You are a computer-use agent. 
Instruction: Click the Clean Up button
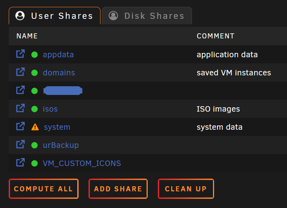pyautogui.click(x=186, y=189)
